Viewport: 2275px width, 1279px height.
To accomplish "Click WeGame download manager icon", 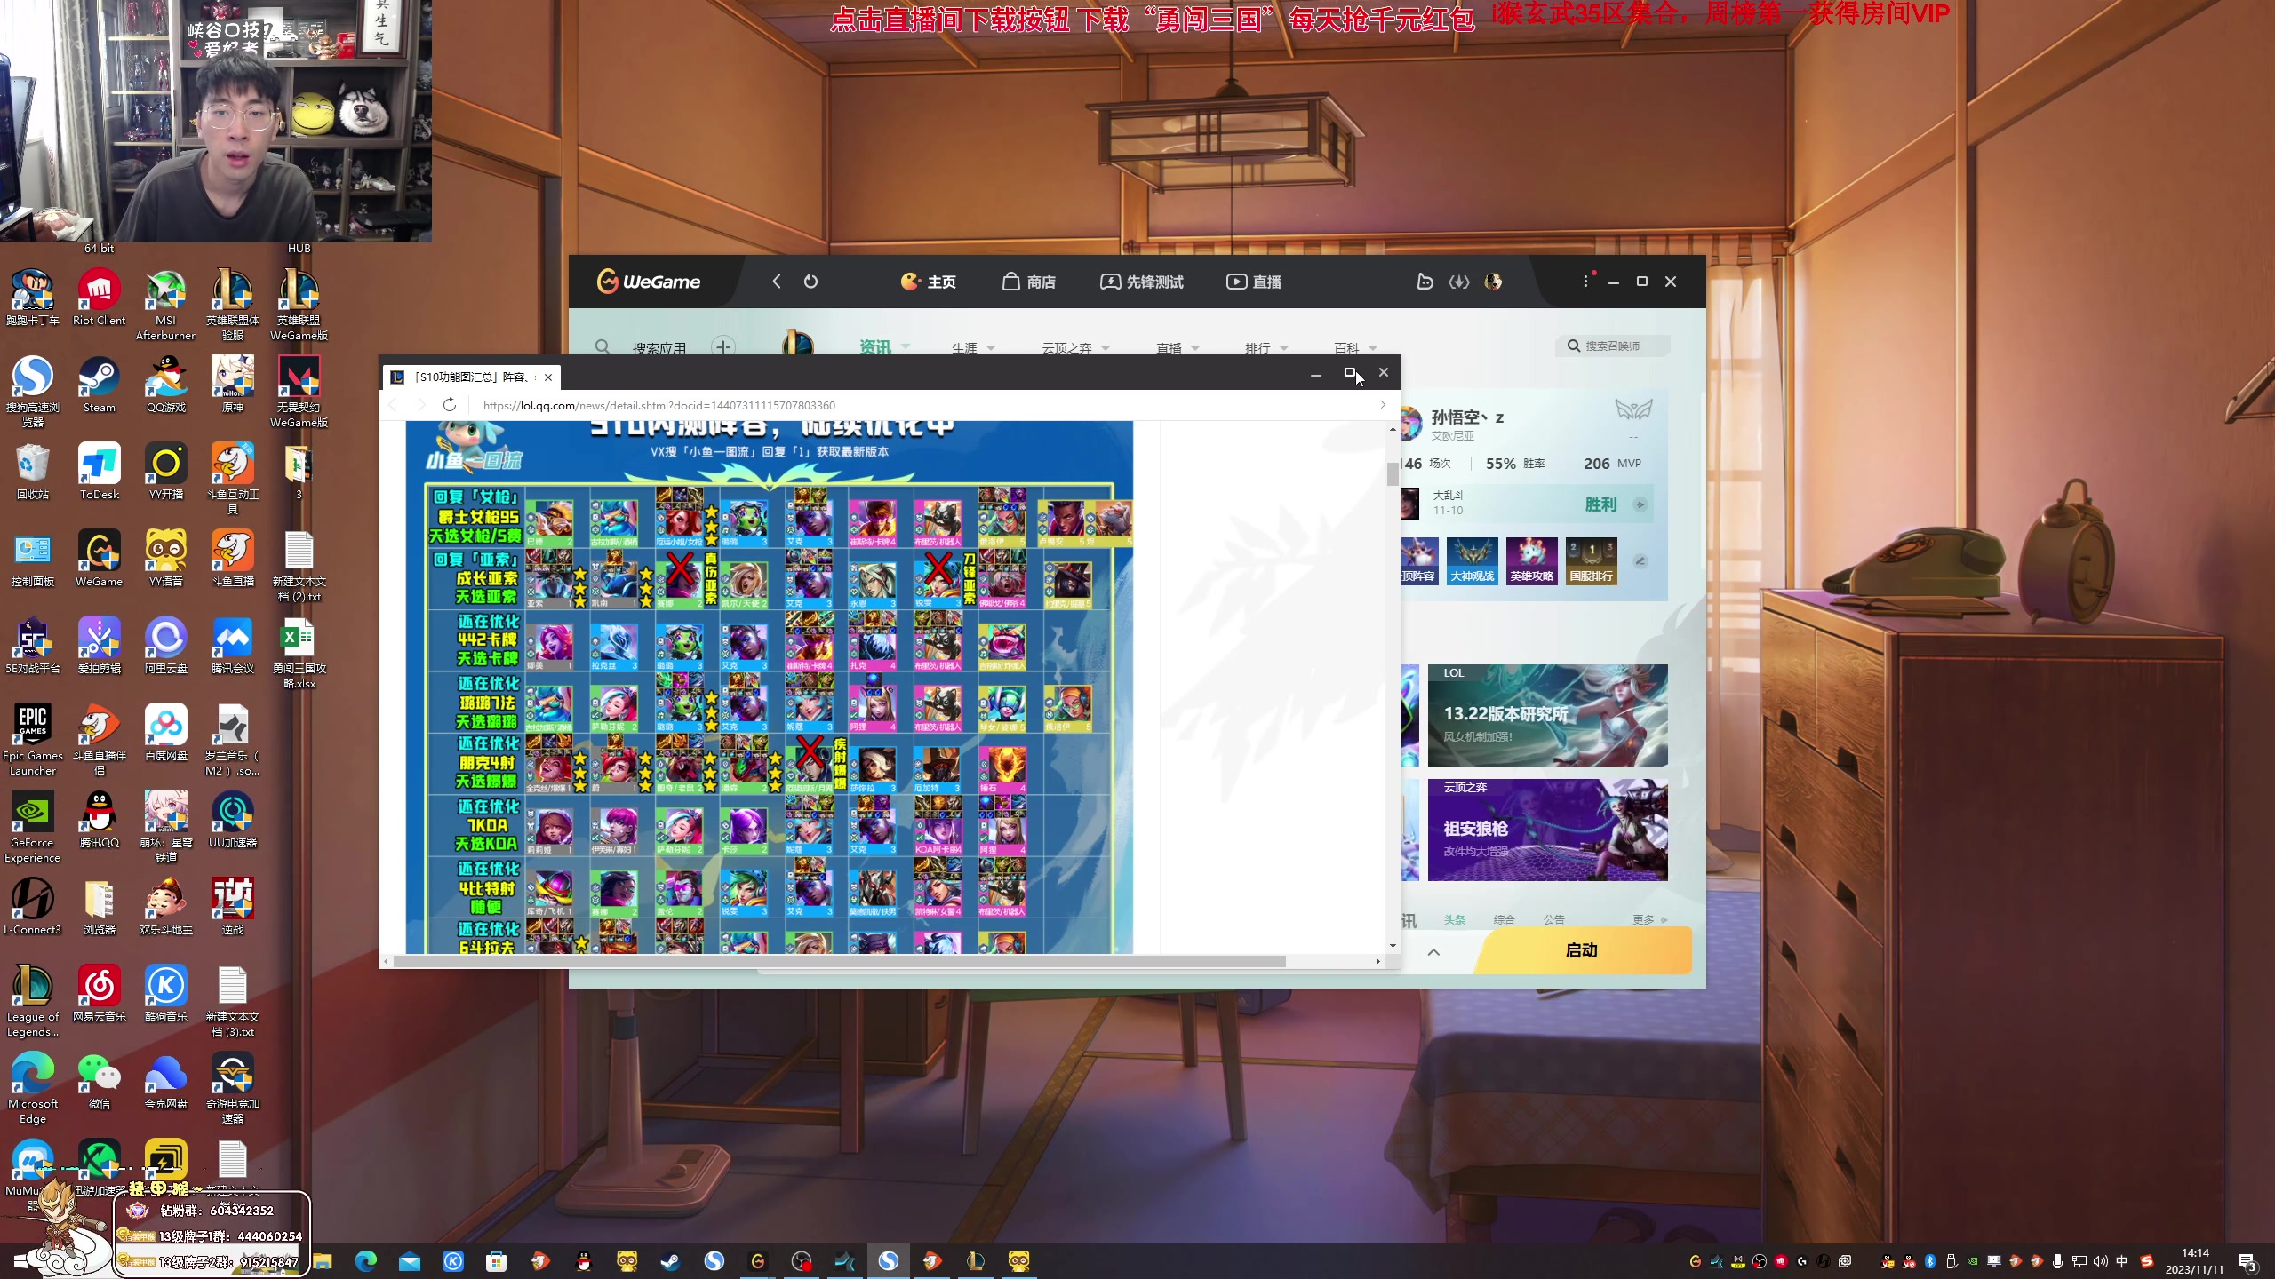I will coord(1458,282).
